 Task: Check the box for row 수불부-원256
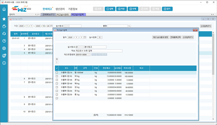57,94
